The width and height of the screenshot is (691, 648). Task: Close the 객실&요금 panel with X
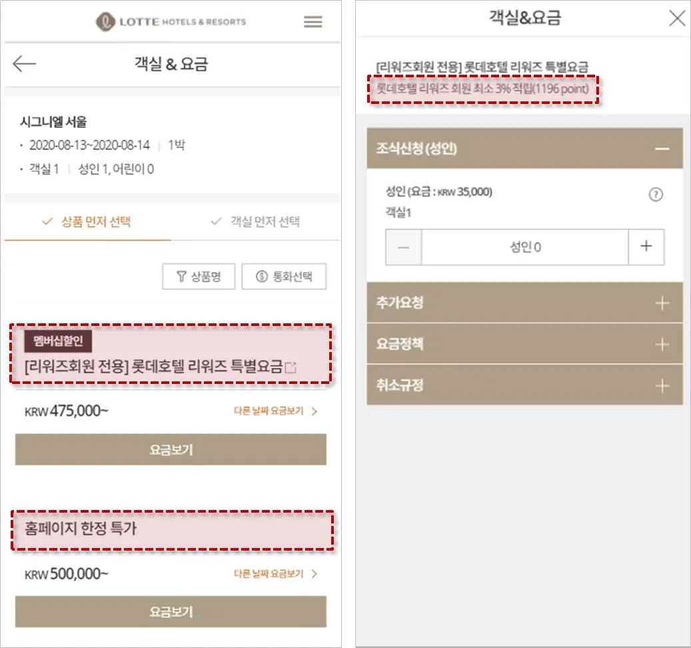677,19
